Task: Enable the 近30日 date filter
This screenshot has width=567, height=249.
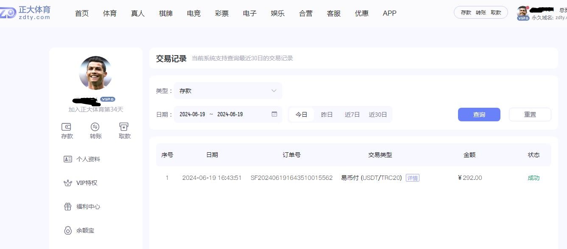Action: [x=377, y=114]
